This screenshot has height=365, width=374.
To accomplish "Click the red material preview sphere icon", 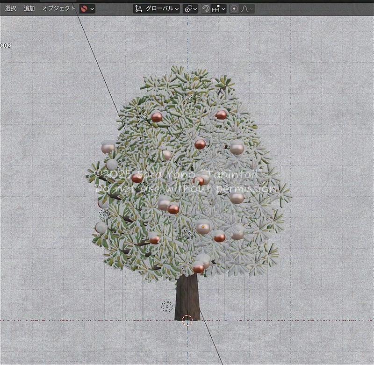I will click(x=84, y=8).
